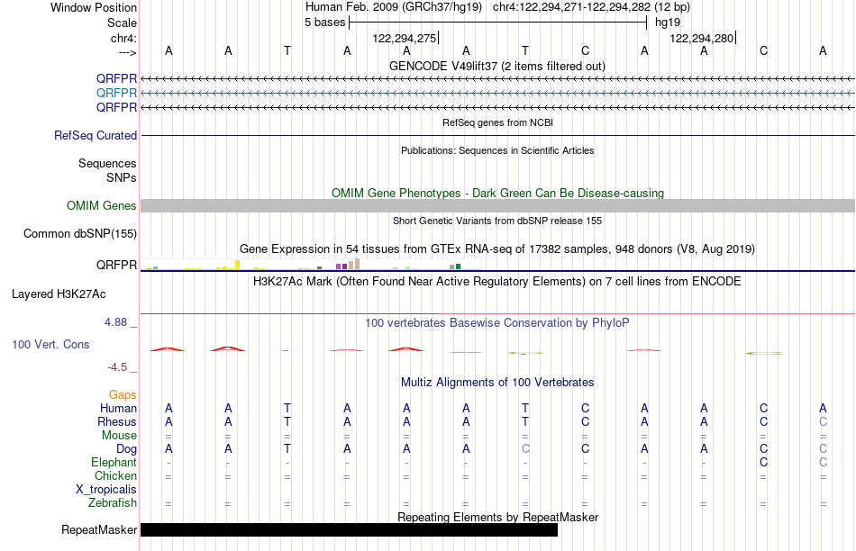Viewport: 856px width, 551px height.
Task: Click the 4.88 upper scale value
Action: tap(115, 322)
